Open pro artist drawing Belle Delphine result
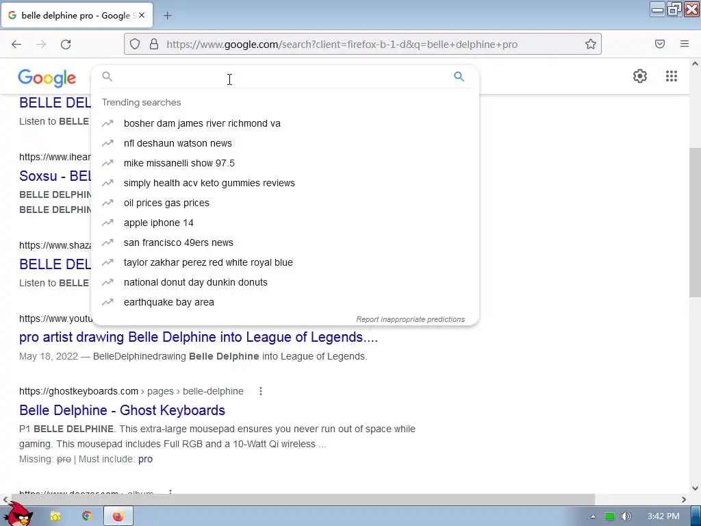 199,337
